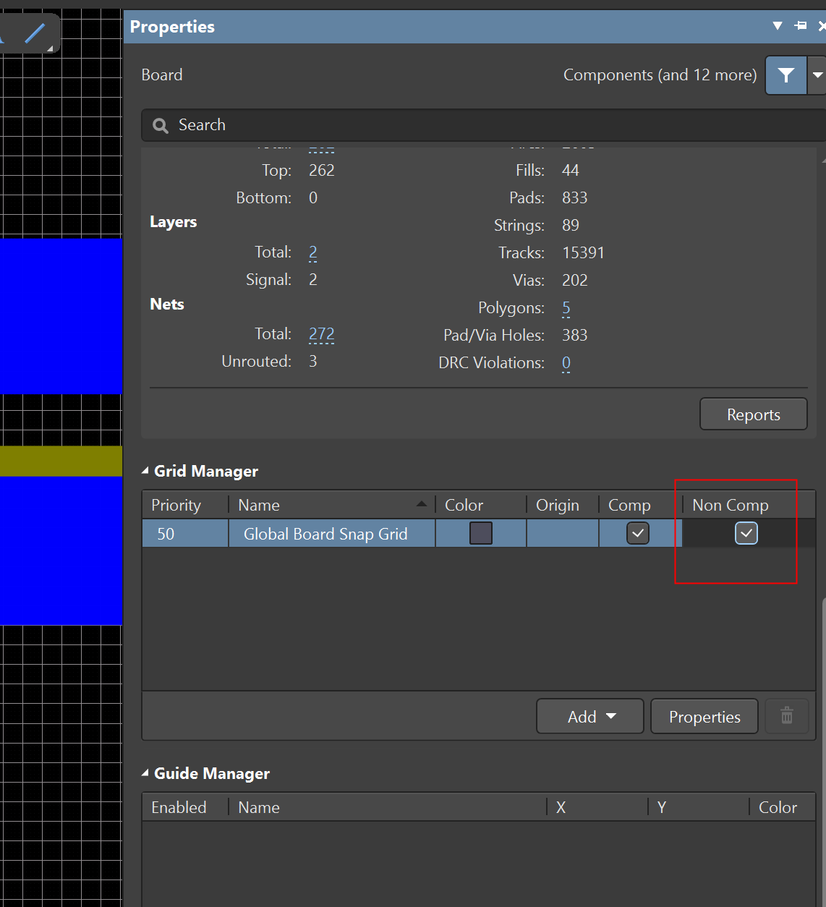Open the dropdown arrow beside the filter button
The image size is (826, 907).
click(x=817, y=75)
